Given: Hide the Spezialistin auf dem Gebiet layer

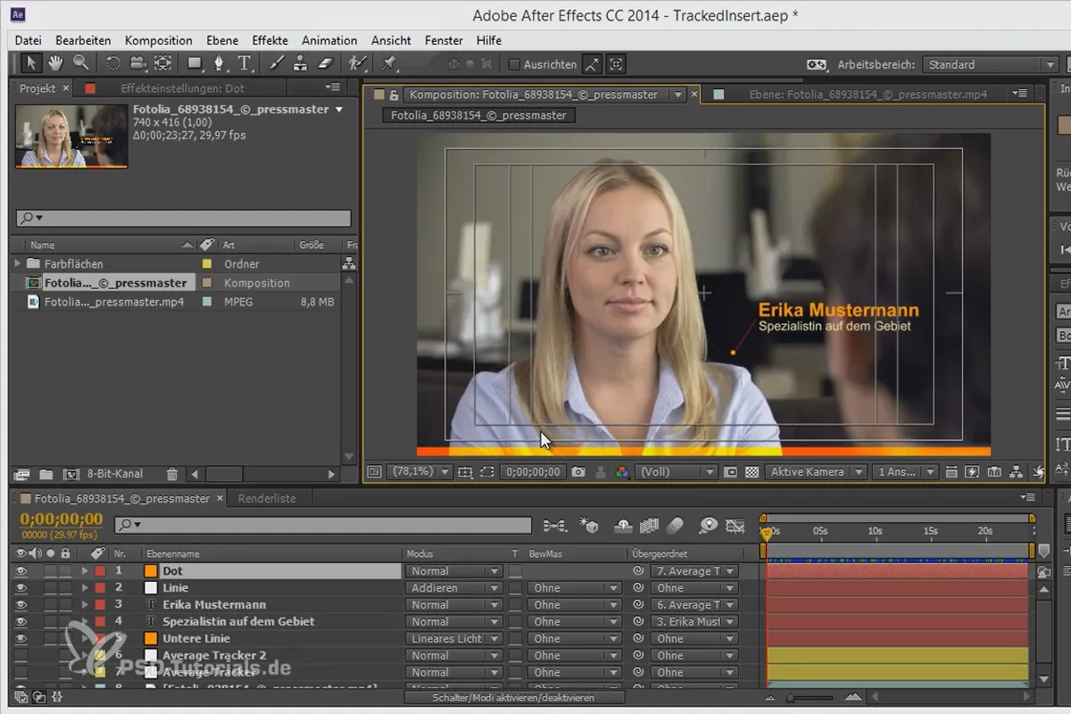Looking at the screenshot, I should tap(21, 622).
